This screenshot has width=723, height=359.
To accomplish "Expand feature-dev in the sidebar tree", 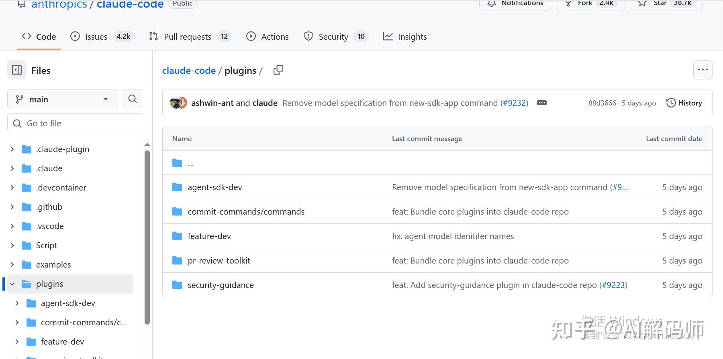I will [17, 342].
